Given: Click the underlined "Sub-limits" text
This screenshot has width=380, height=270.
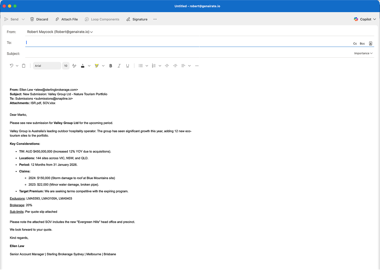Looking at the screenshot, I should pyautogui.click(x=17, y=212).
